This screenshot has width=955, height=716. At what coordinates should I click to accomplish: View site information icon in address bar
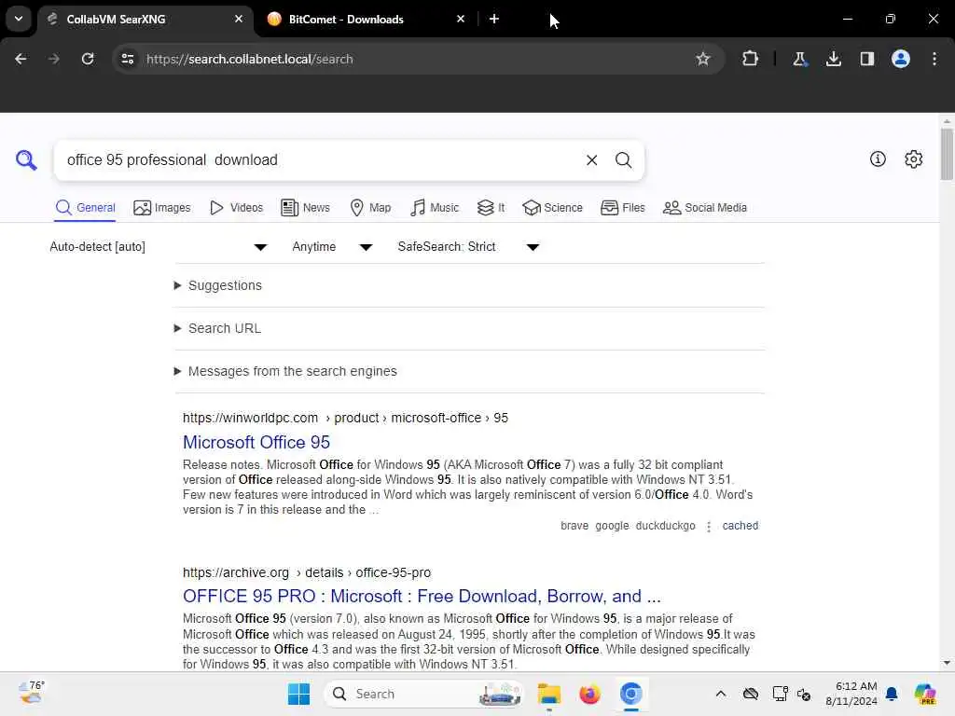[127, 59]
